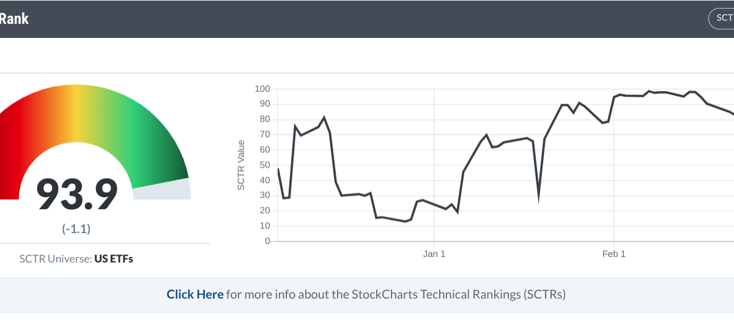Select the "Feb 1" date axis label
Screen dimensions: 734x320
[x=614, y=254]
